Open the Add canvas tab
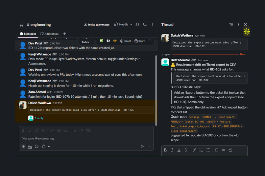The height and width of the screenshot is (176, 265). [50, 34]
